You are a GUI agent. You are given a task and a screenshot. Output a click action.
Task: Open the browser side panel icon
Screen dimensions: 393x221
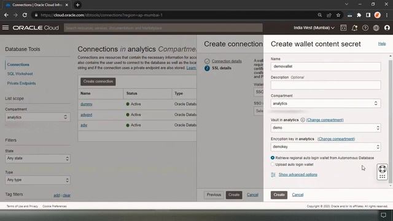[x=368, y=15]
